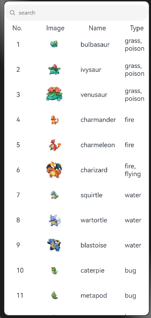This screenshot has width=151, height=318.
Task: Click the blastoise name in the list
Action: (94, 245)
